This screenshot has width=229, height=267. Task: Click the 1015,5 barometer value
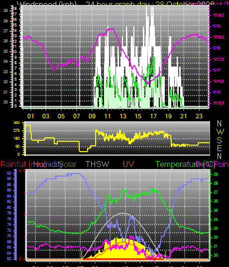(x=218, y=103)
